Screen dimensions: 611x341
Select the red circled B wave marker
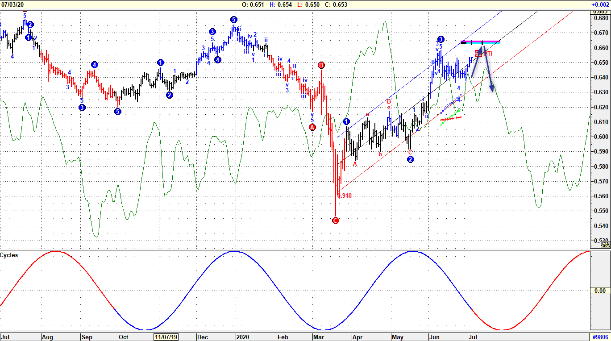(321, 65)
